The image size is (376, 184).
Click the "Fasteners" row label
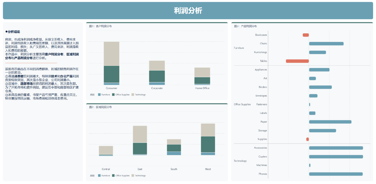tap(262, 104)
